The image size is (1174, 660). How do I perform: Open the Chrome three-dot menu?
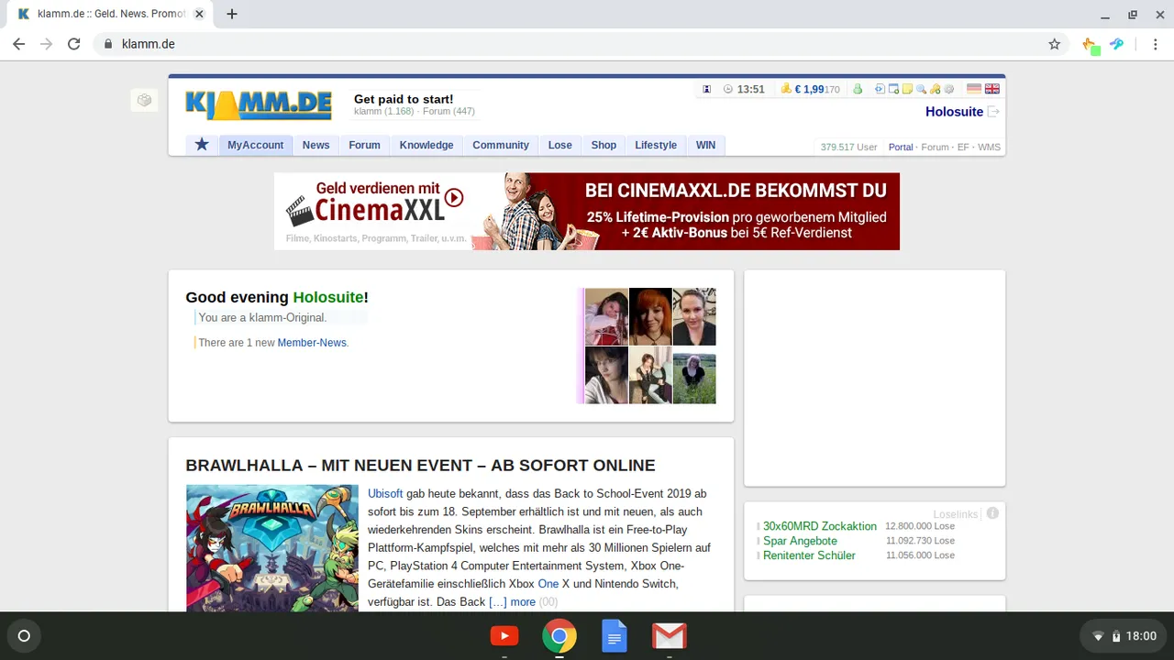[x=1155, y=44]
